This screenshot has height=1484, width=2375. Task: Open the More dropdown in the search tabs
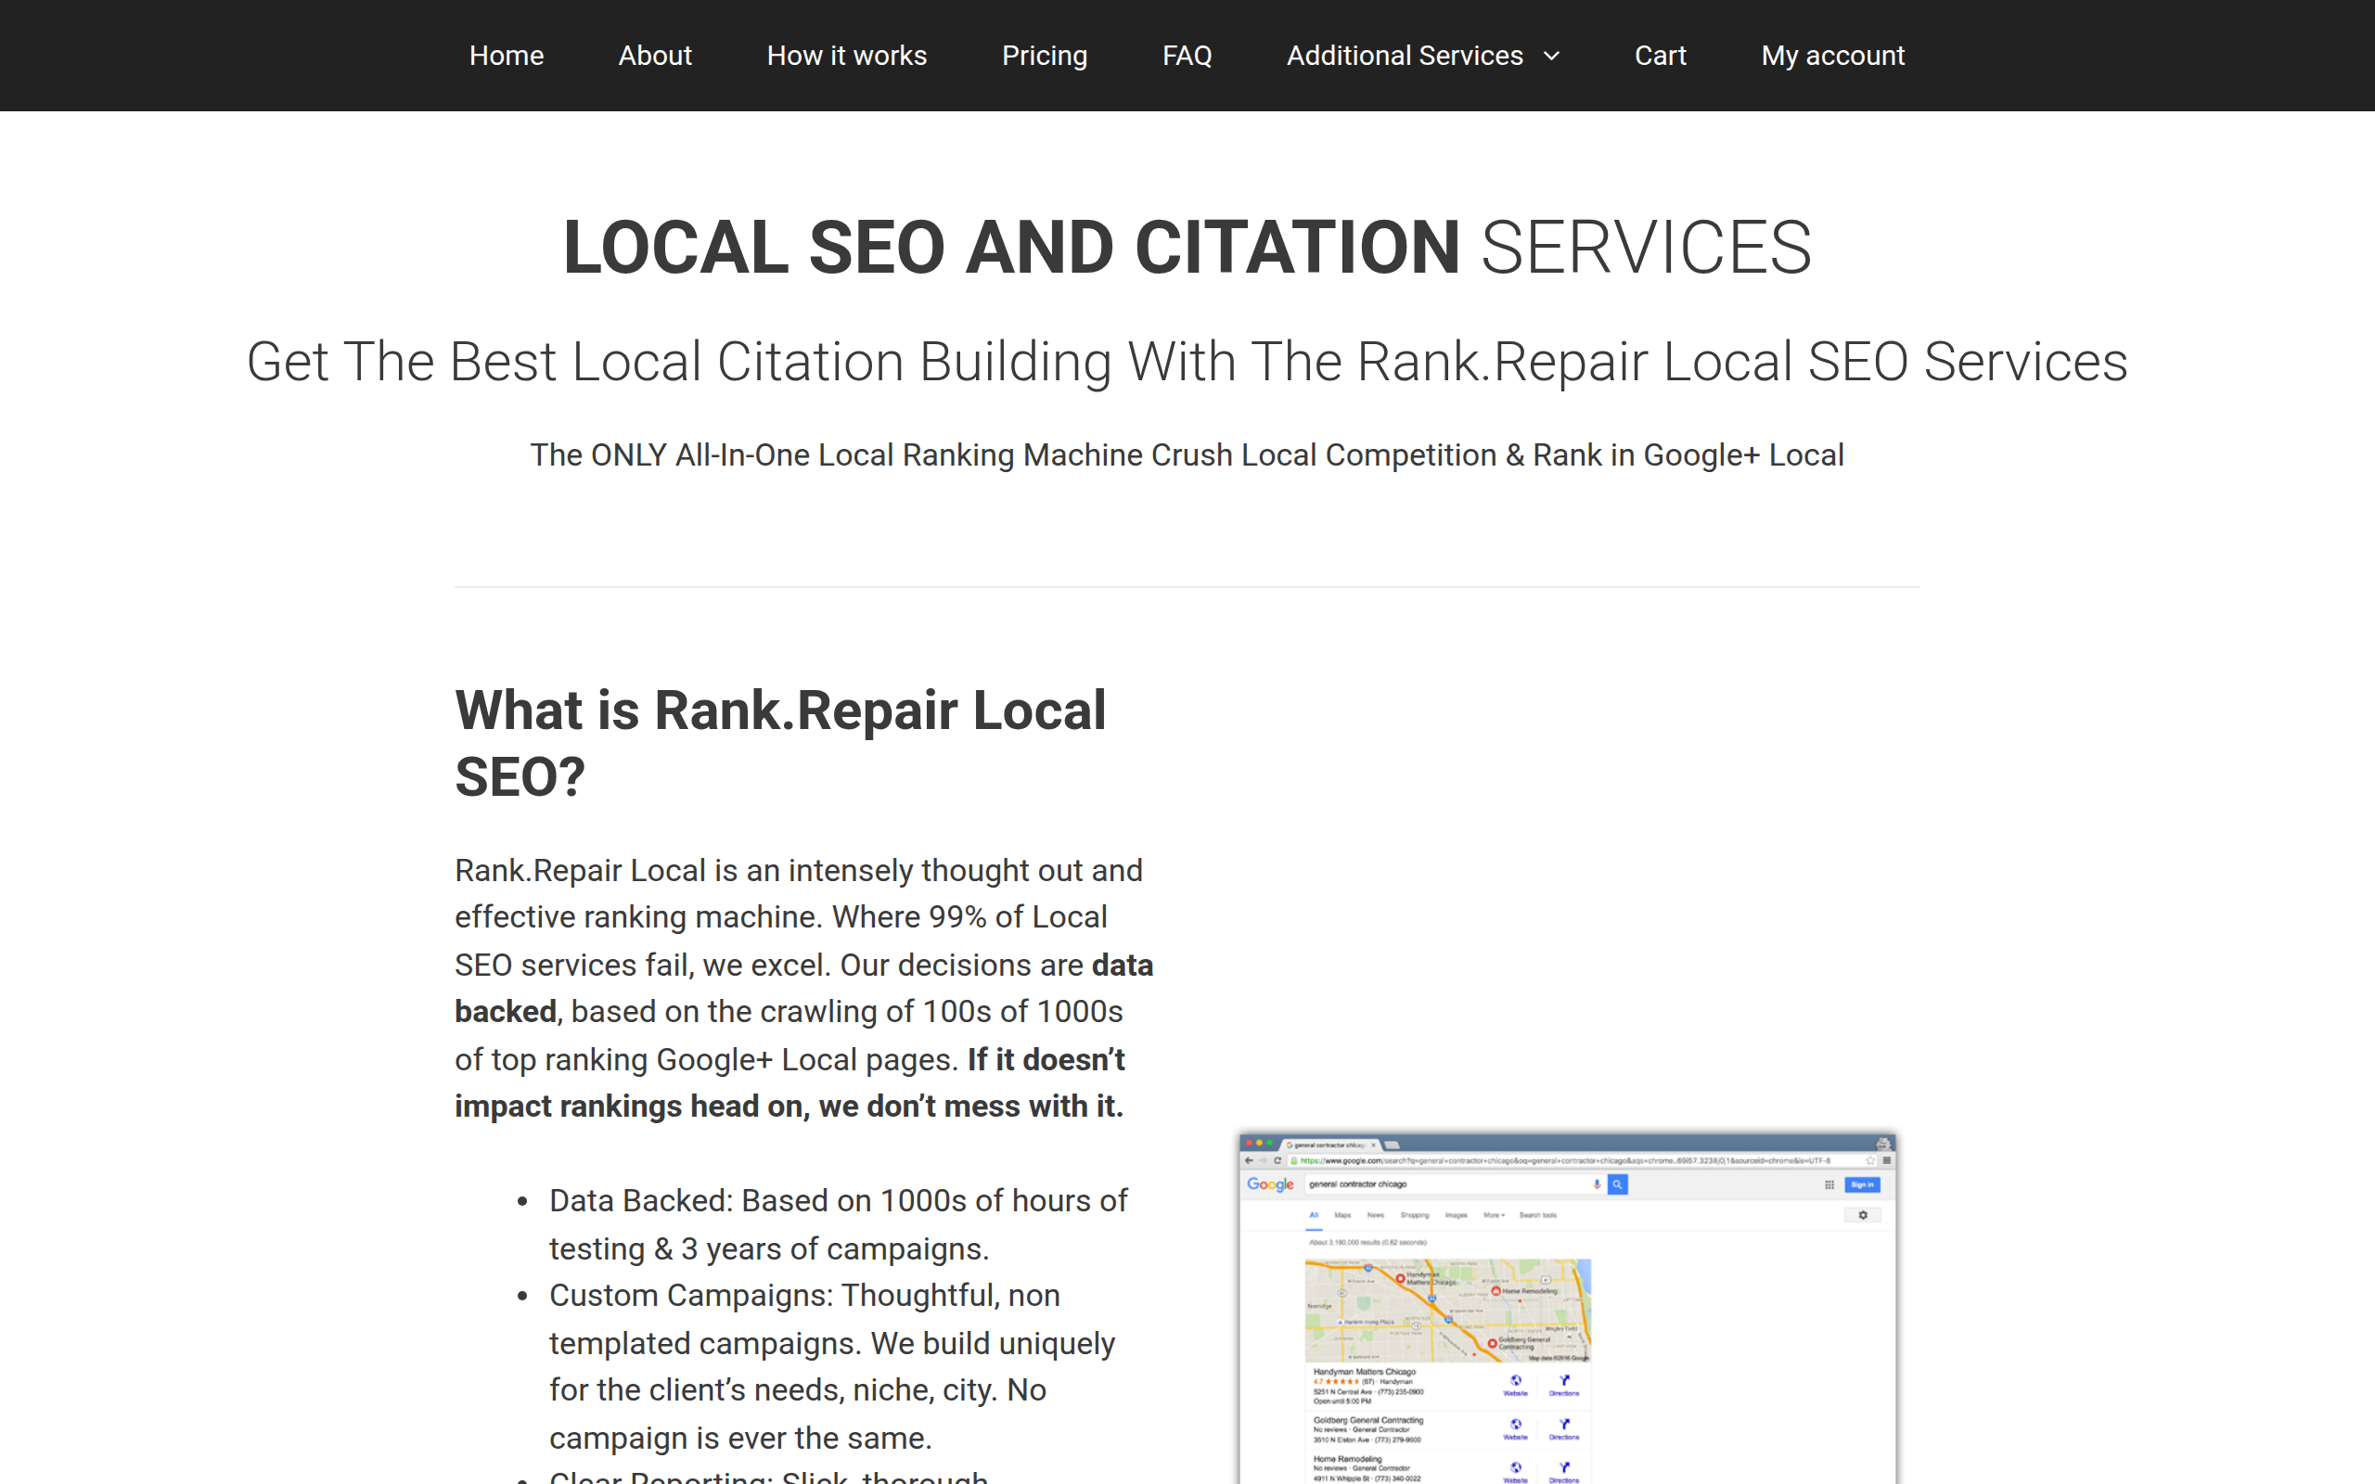click(1494, 1215)
